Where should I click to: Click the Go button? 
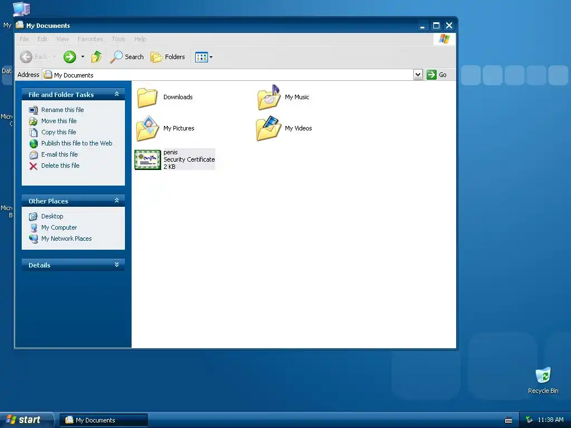tap(437, 75)
